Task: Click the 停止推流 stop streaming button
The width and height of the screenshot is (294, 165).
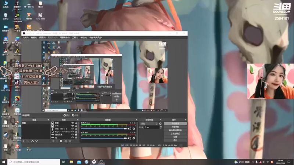Action: 175,124
